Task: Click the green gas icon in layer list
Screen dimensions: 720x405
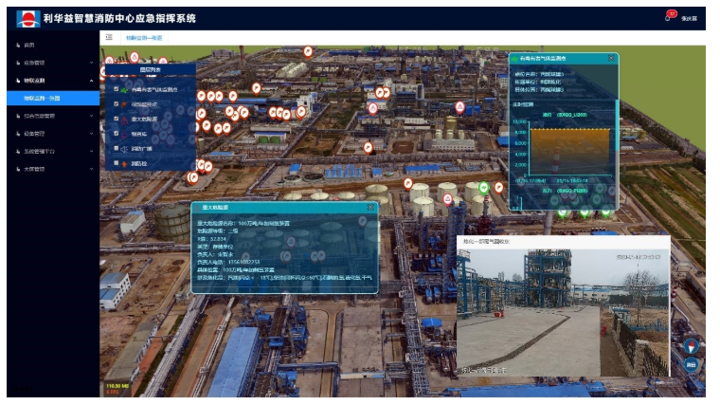Action: (x=124, y=90)
